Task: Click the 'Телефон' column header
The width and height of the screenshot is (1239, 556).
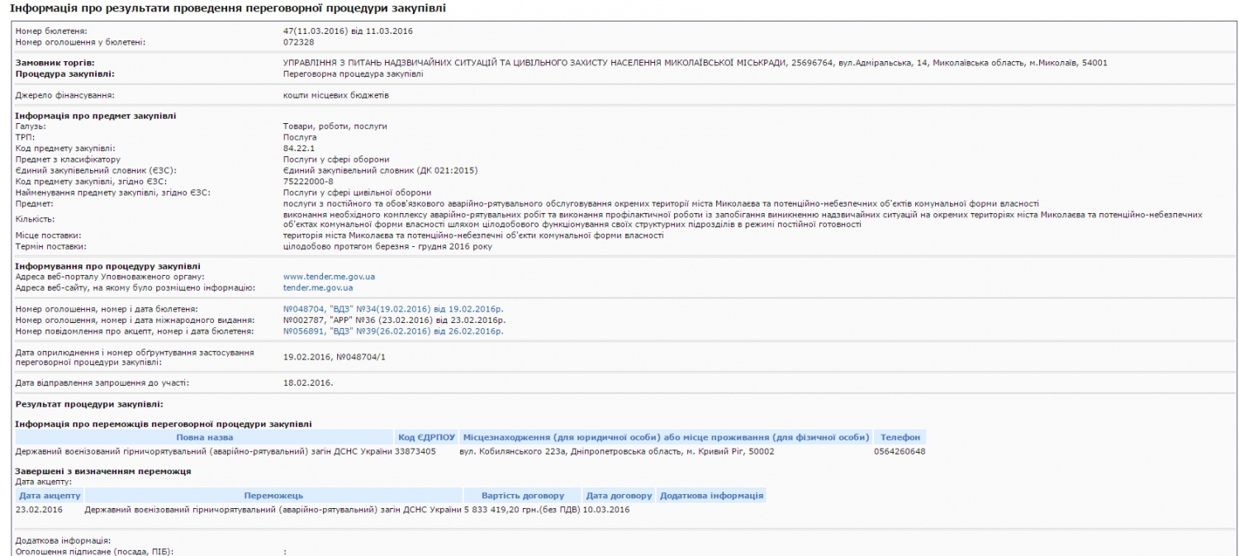Action: [x=900, y=436]
